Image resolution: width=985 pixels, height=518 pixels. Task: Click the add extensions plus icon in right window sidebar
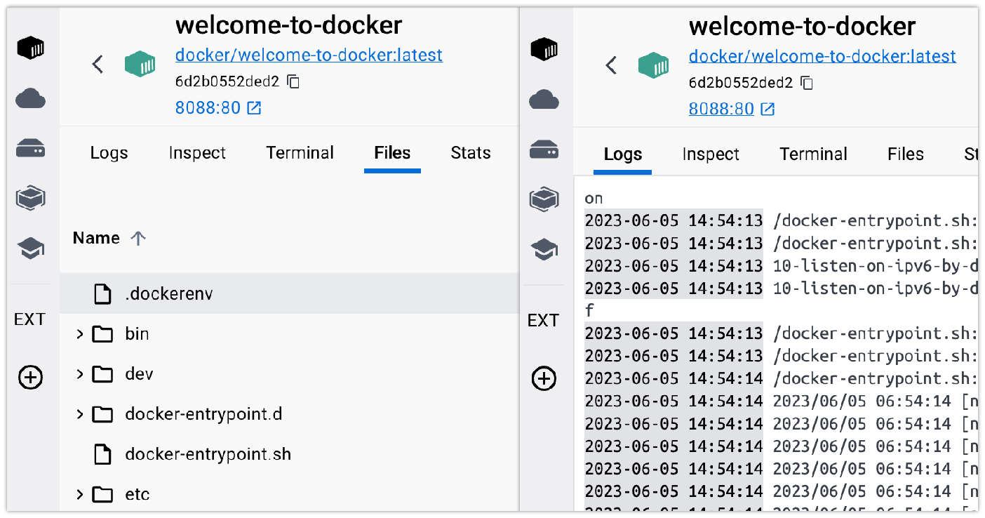[x=544, y=379]
